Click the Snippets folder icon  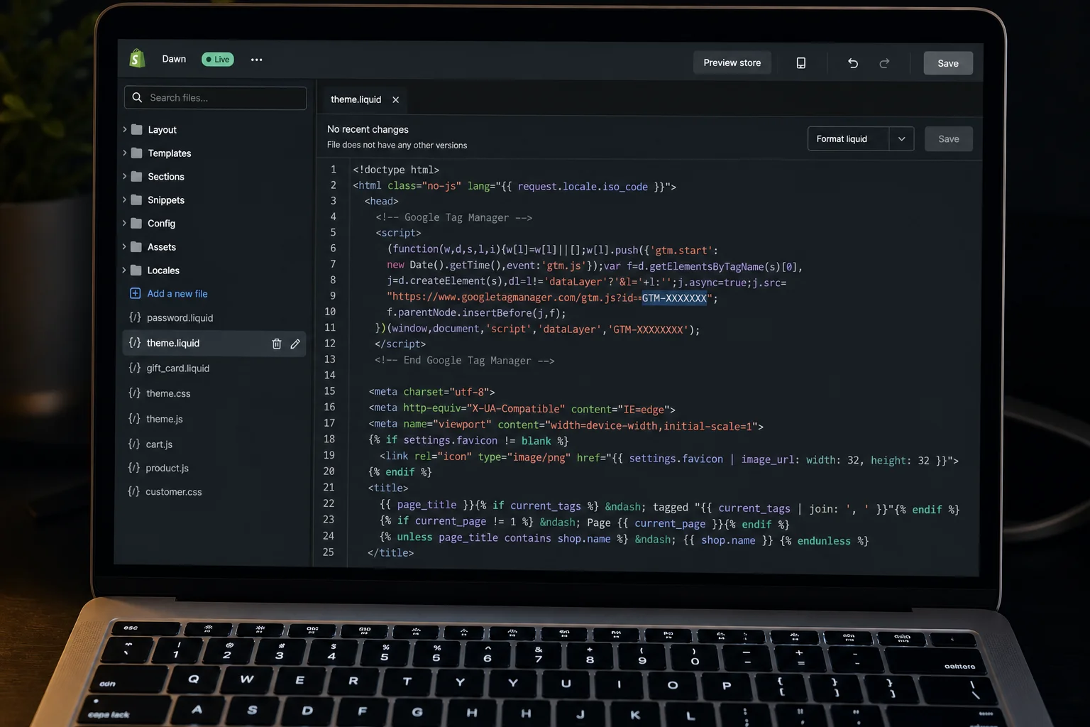pos(137,199)
